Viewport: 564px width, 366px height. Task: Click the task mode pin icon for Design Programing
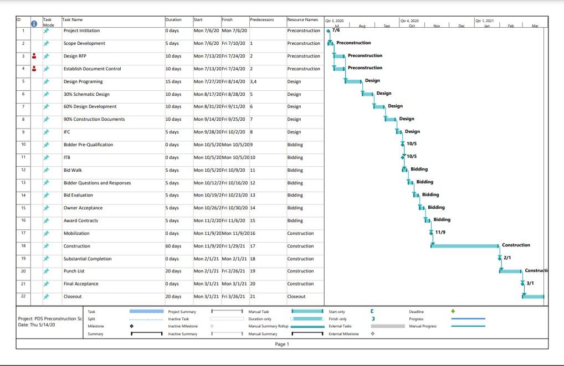pos(46,81)
